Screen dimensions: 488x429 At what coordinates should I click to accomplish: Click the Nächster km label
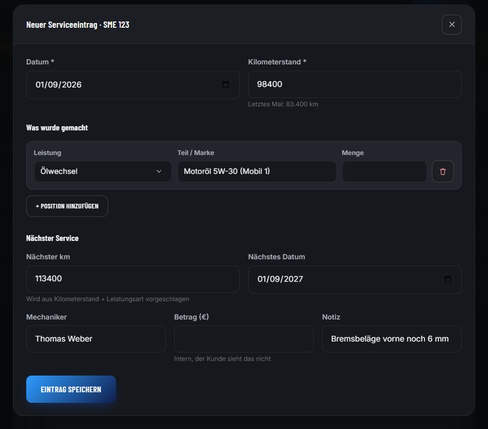[x=48, y=257]
